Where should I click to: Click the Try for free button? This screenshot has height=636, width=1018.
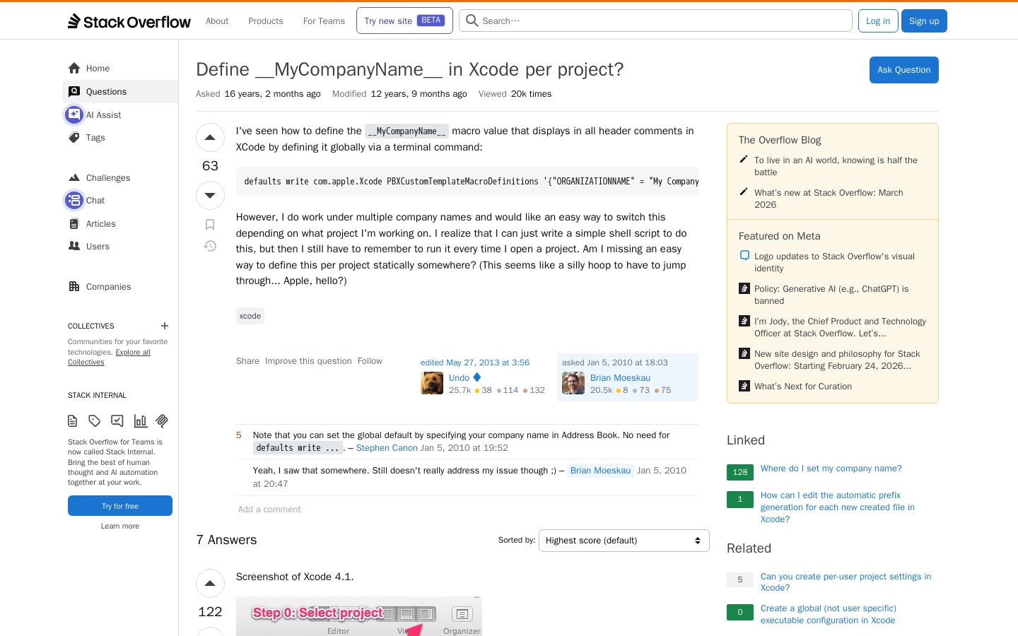120,506
